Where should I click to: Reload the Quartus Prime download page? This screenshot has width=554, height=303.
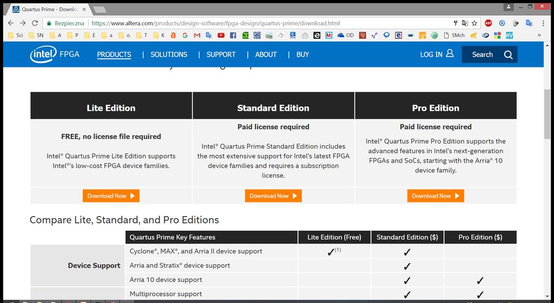(x=35, y=23)
